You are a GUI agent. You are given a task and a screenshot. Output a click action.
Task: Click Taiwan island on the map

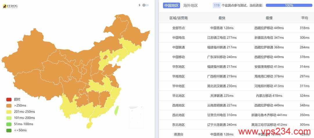coord(116,111)
